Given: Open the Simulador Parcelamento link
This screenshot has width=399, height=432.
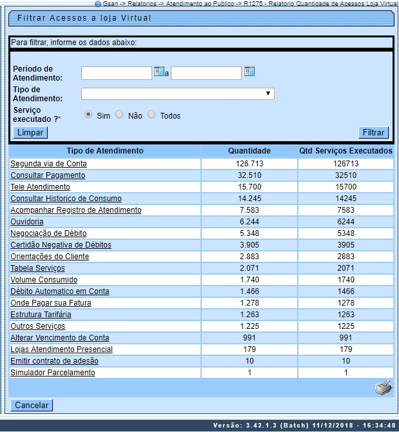Looking at the screenshot, I should click(53, 373).
